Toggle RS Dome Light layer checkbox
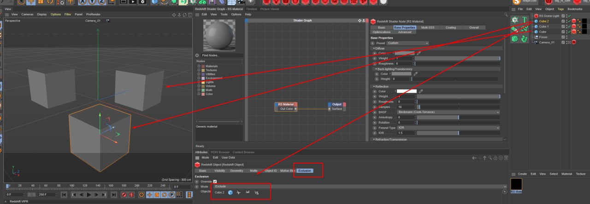Screen dimensions: 590x204 point(563,16)
